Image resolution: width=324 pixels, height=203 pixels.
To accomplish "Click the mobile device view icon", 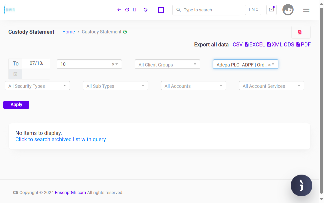I will (135, 10).
